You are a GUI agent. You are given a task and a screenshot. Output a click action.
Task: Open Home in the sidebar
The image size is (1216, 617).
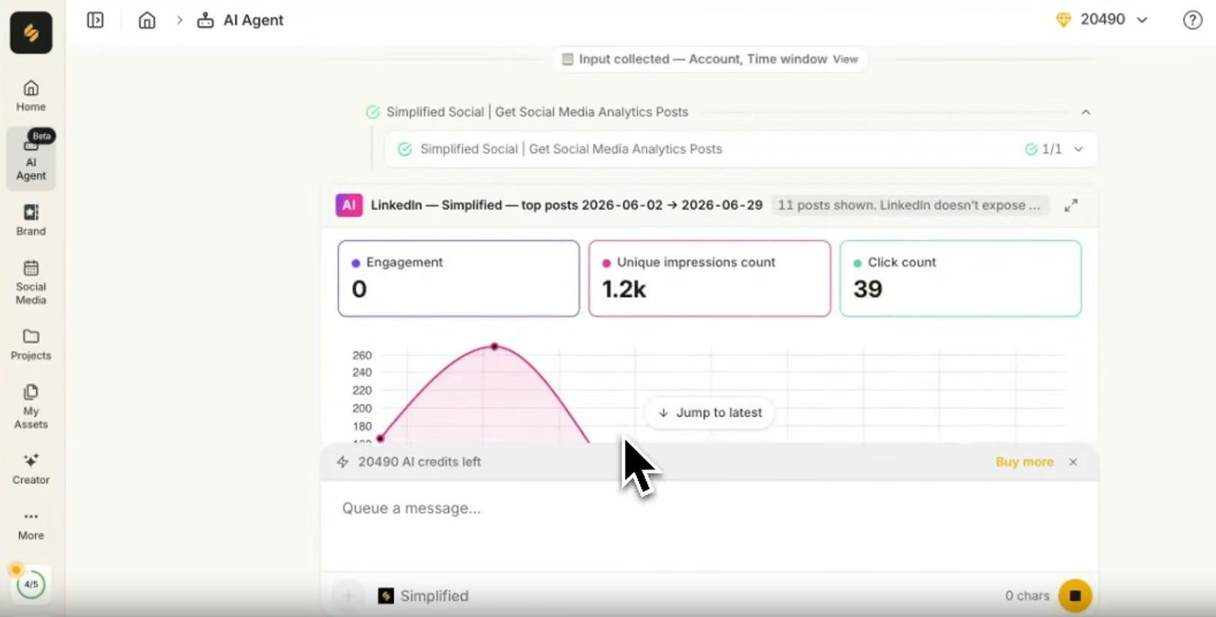coord(31,96)
